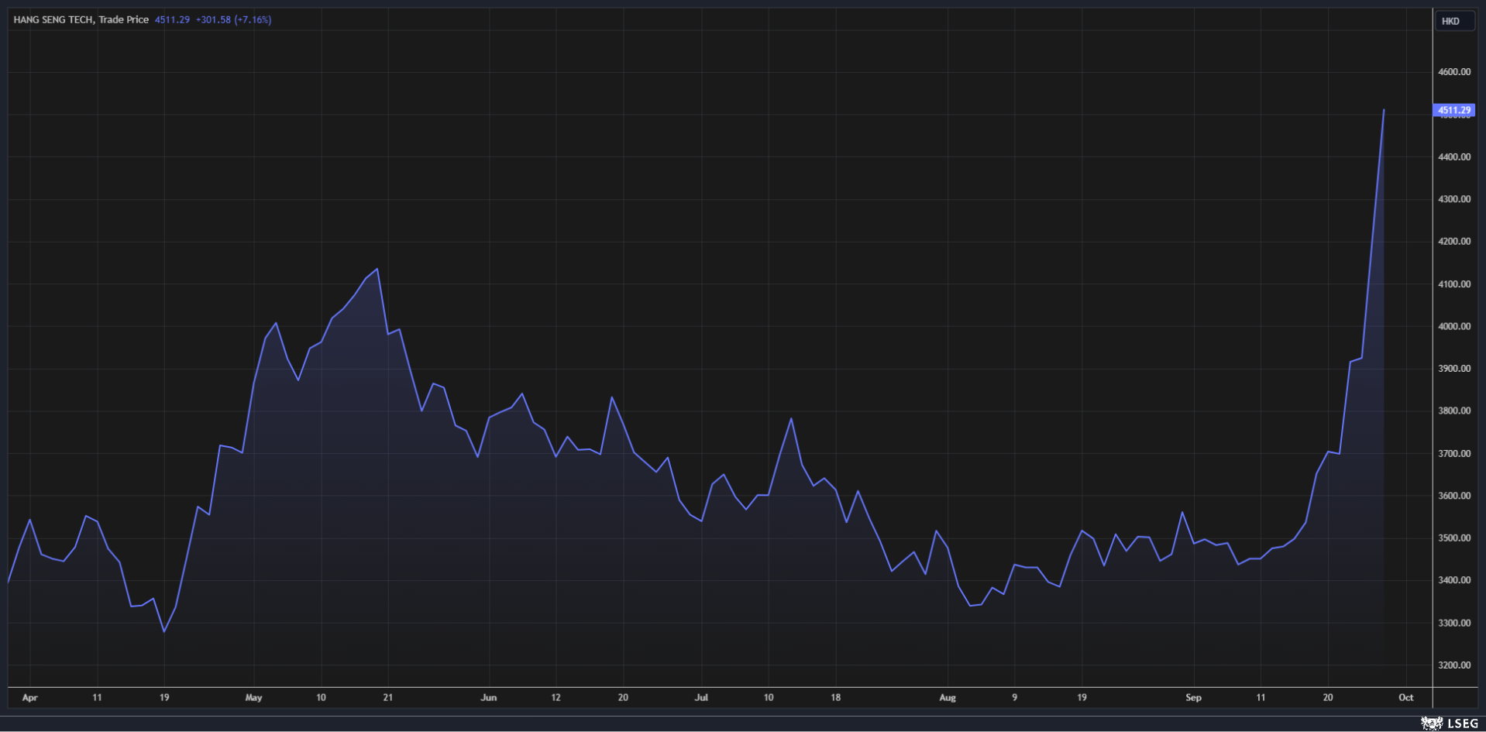Click the Apr label on time axis

[x=29, y=698]
